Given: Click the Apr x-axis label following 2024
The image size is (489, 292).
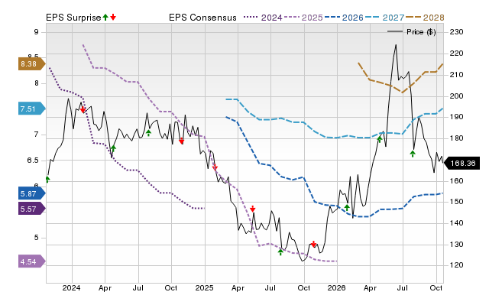Looking at the screenshot, I should 105,287.
